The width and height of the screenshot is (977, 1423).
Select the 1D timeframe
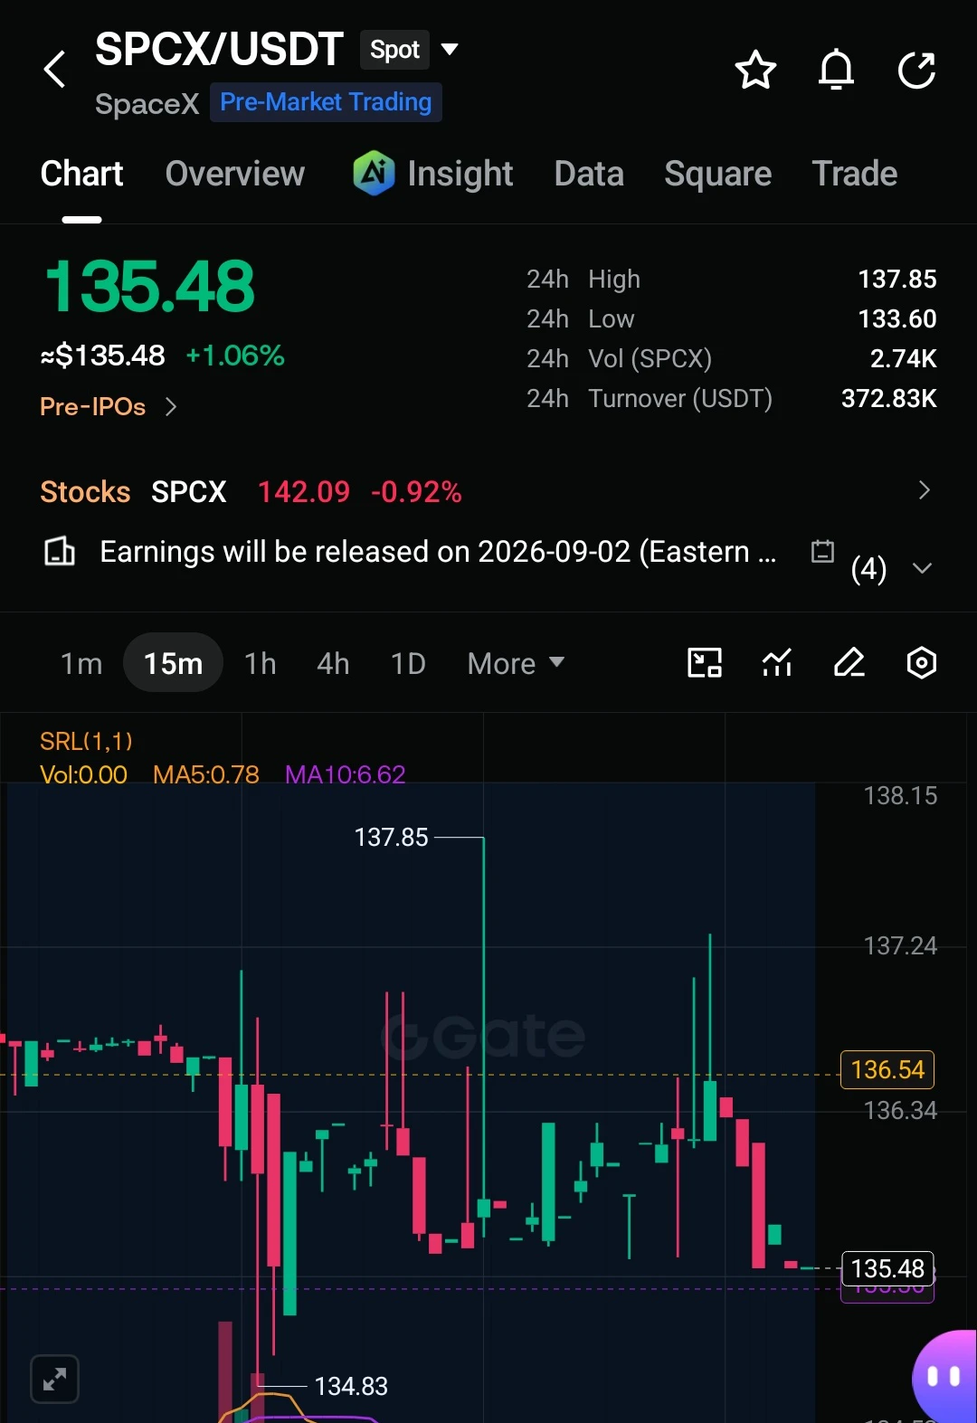(x=408, y=664)
